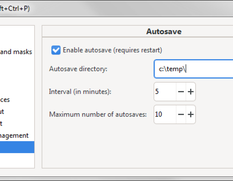Click the 'Interval (in minutes):' label

click(80, 92)
